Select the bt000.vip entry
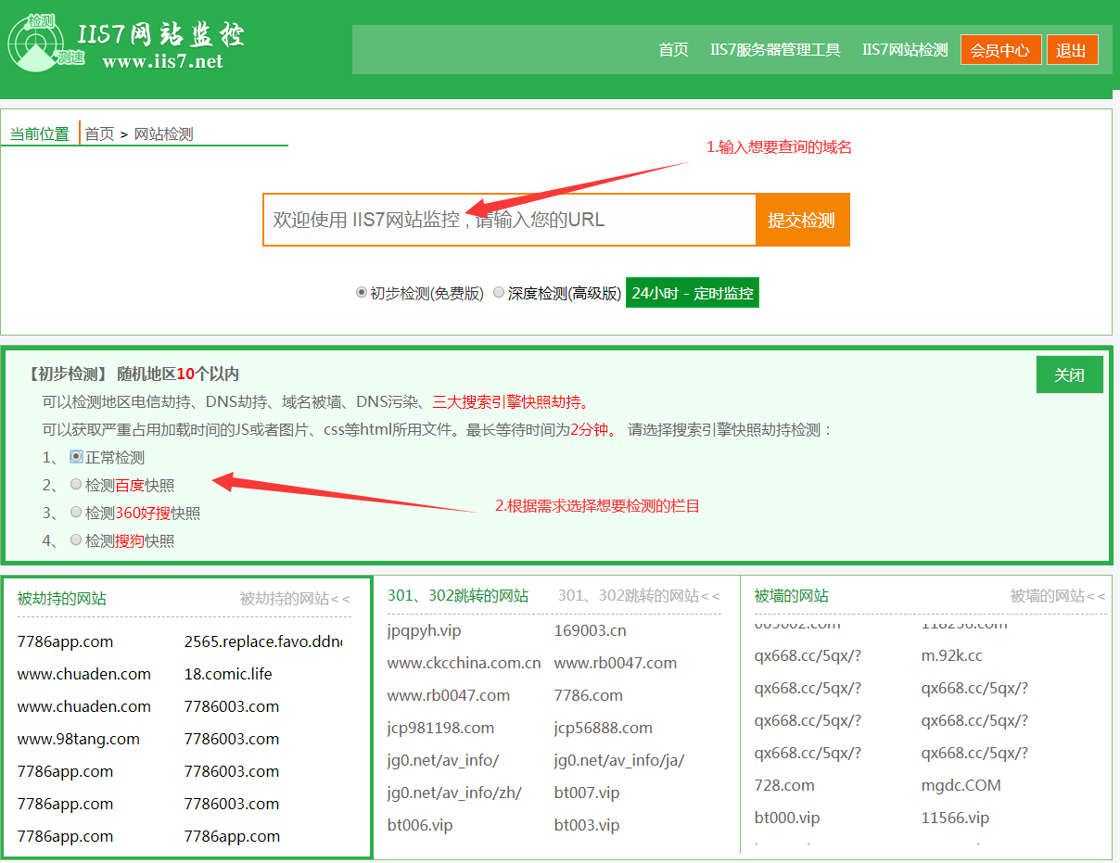The width and height of the screenshot is (1120, 863). tap(787, 818)
